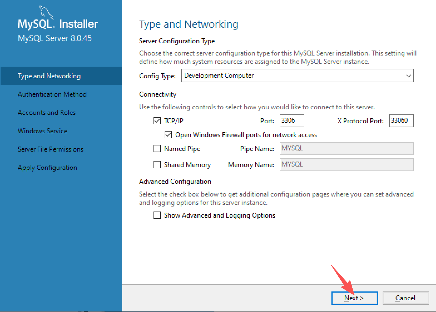436x312 pixels.
Task: Uncheck the TCP/IP checkbox
Action: 157,121
